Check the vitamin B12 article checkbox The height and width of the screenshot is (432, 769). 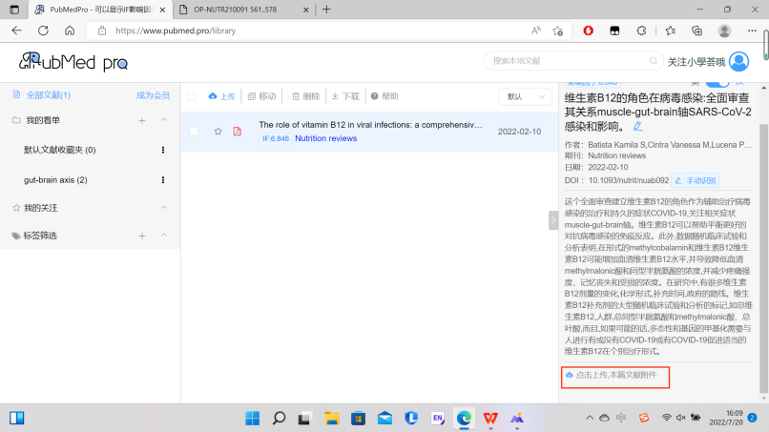tap(194, 132)
